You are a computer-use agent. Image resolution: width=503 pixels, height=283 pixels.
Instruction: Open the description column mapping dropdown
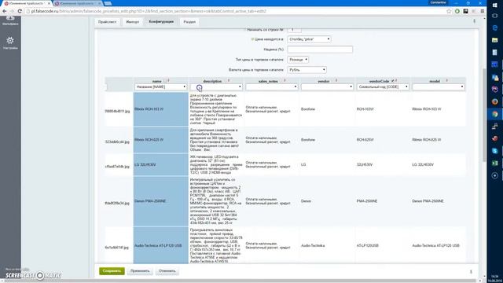(x=216, y=87)
